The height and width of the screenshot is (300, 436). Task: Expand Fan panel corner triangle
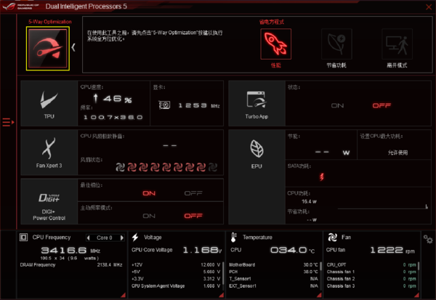coord(417,295)
